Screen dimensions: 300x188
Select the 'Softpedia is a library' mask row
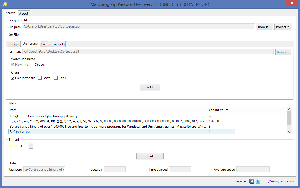(122, 126)
